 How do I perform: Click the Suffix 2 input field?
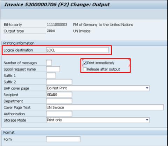tap(59, 82)
